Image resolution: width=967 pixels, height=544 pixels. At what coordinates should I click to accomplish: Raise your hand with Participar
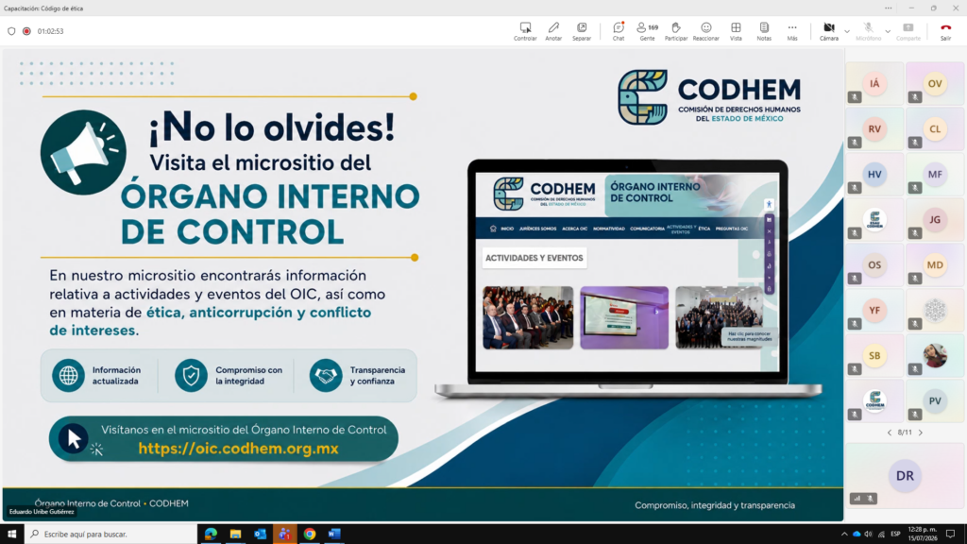pos(676,31)
